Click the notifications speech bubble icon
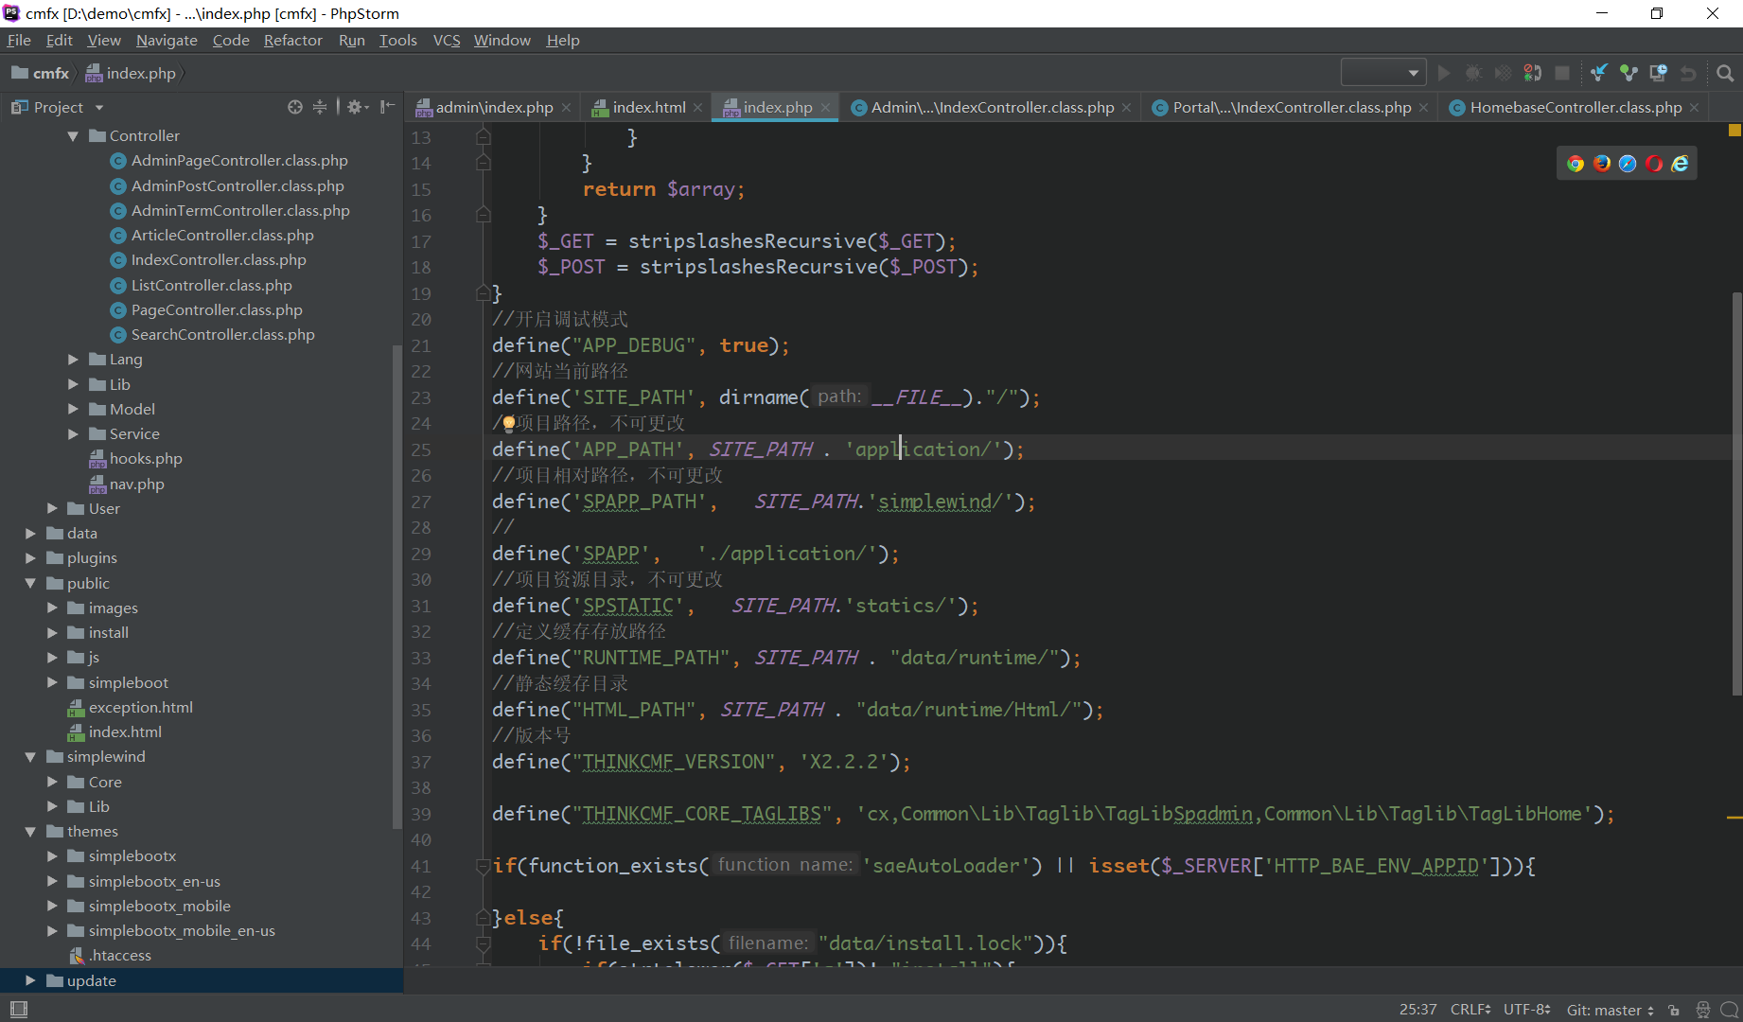 1729,1010
